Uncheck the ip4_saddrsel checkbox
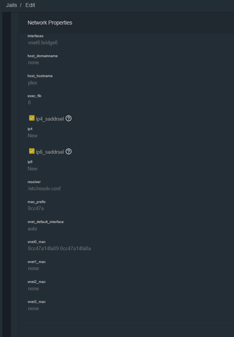This screenshot has width=234, height=337. 32,118
